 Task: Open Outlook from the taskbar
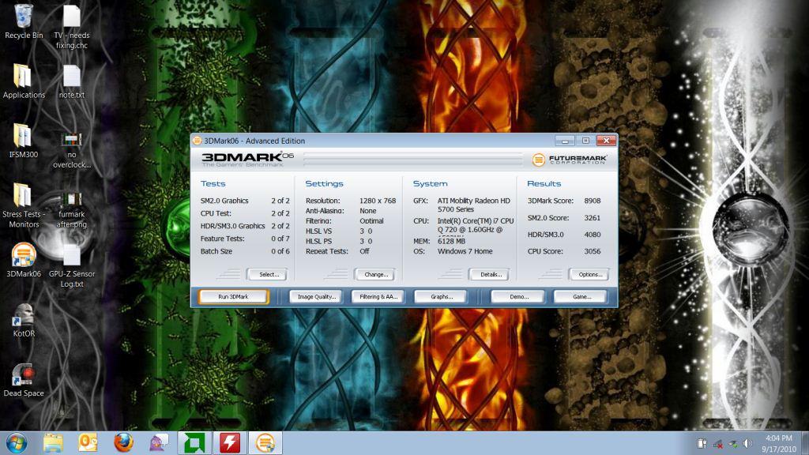pos(88,442)
